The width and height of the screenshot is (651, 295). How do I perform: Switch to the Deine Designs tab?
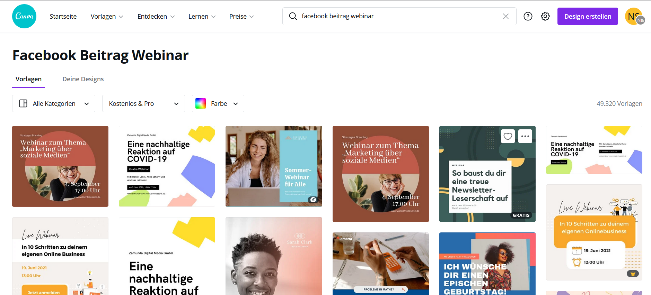pos(83,79)
